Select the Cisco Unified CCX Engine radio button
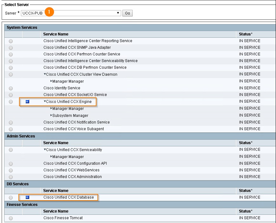This screenshot has width=276, height=223. point(11,102)
